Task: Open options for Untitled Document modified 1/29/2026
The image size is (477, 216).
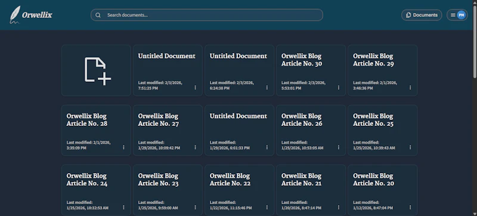Action: pos(267,147)
